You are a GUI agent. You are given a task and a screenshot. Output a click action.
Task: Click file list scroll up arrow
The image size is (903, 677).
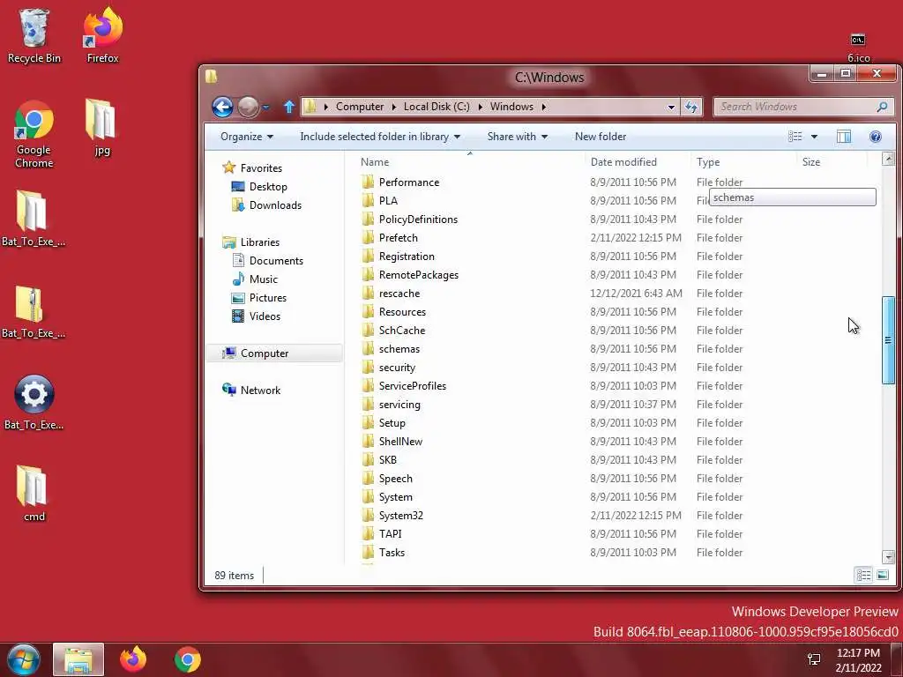[888, 158]
